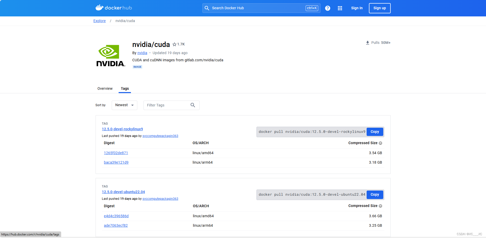Click the CUDA and cuDNN description text
This screenshot has width=486, height=238.
[x=178, y=60]
